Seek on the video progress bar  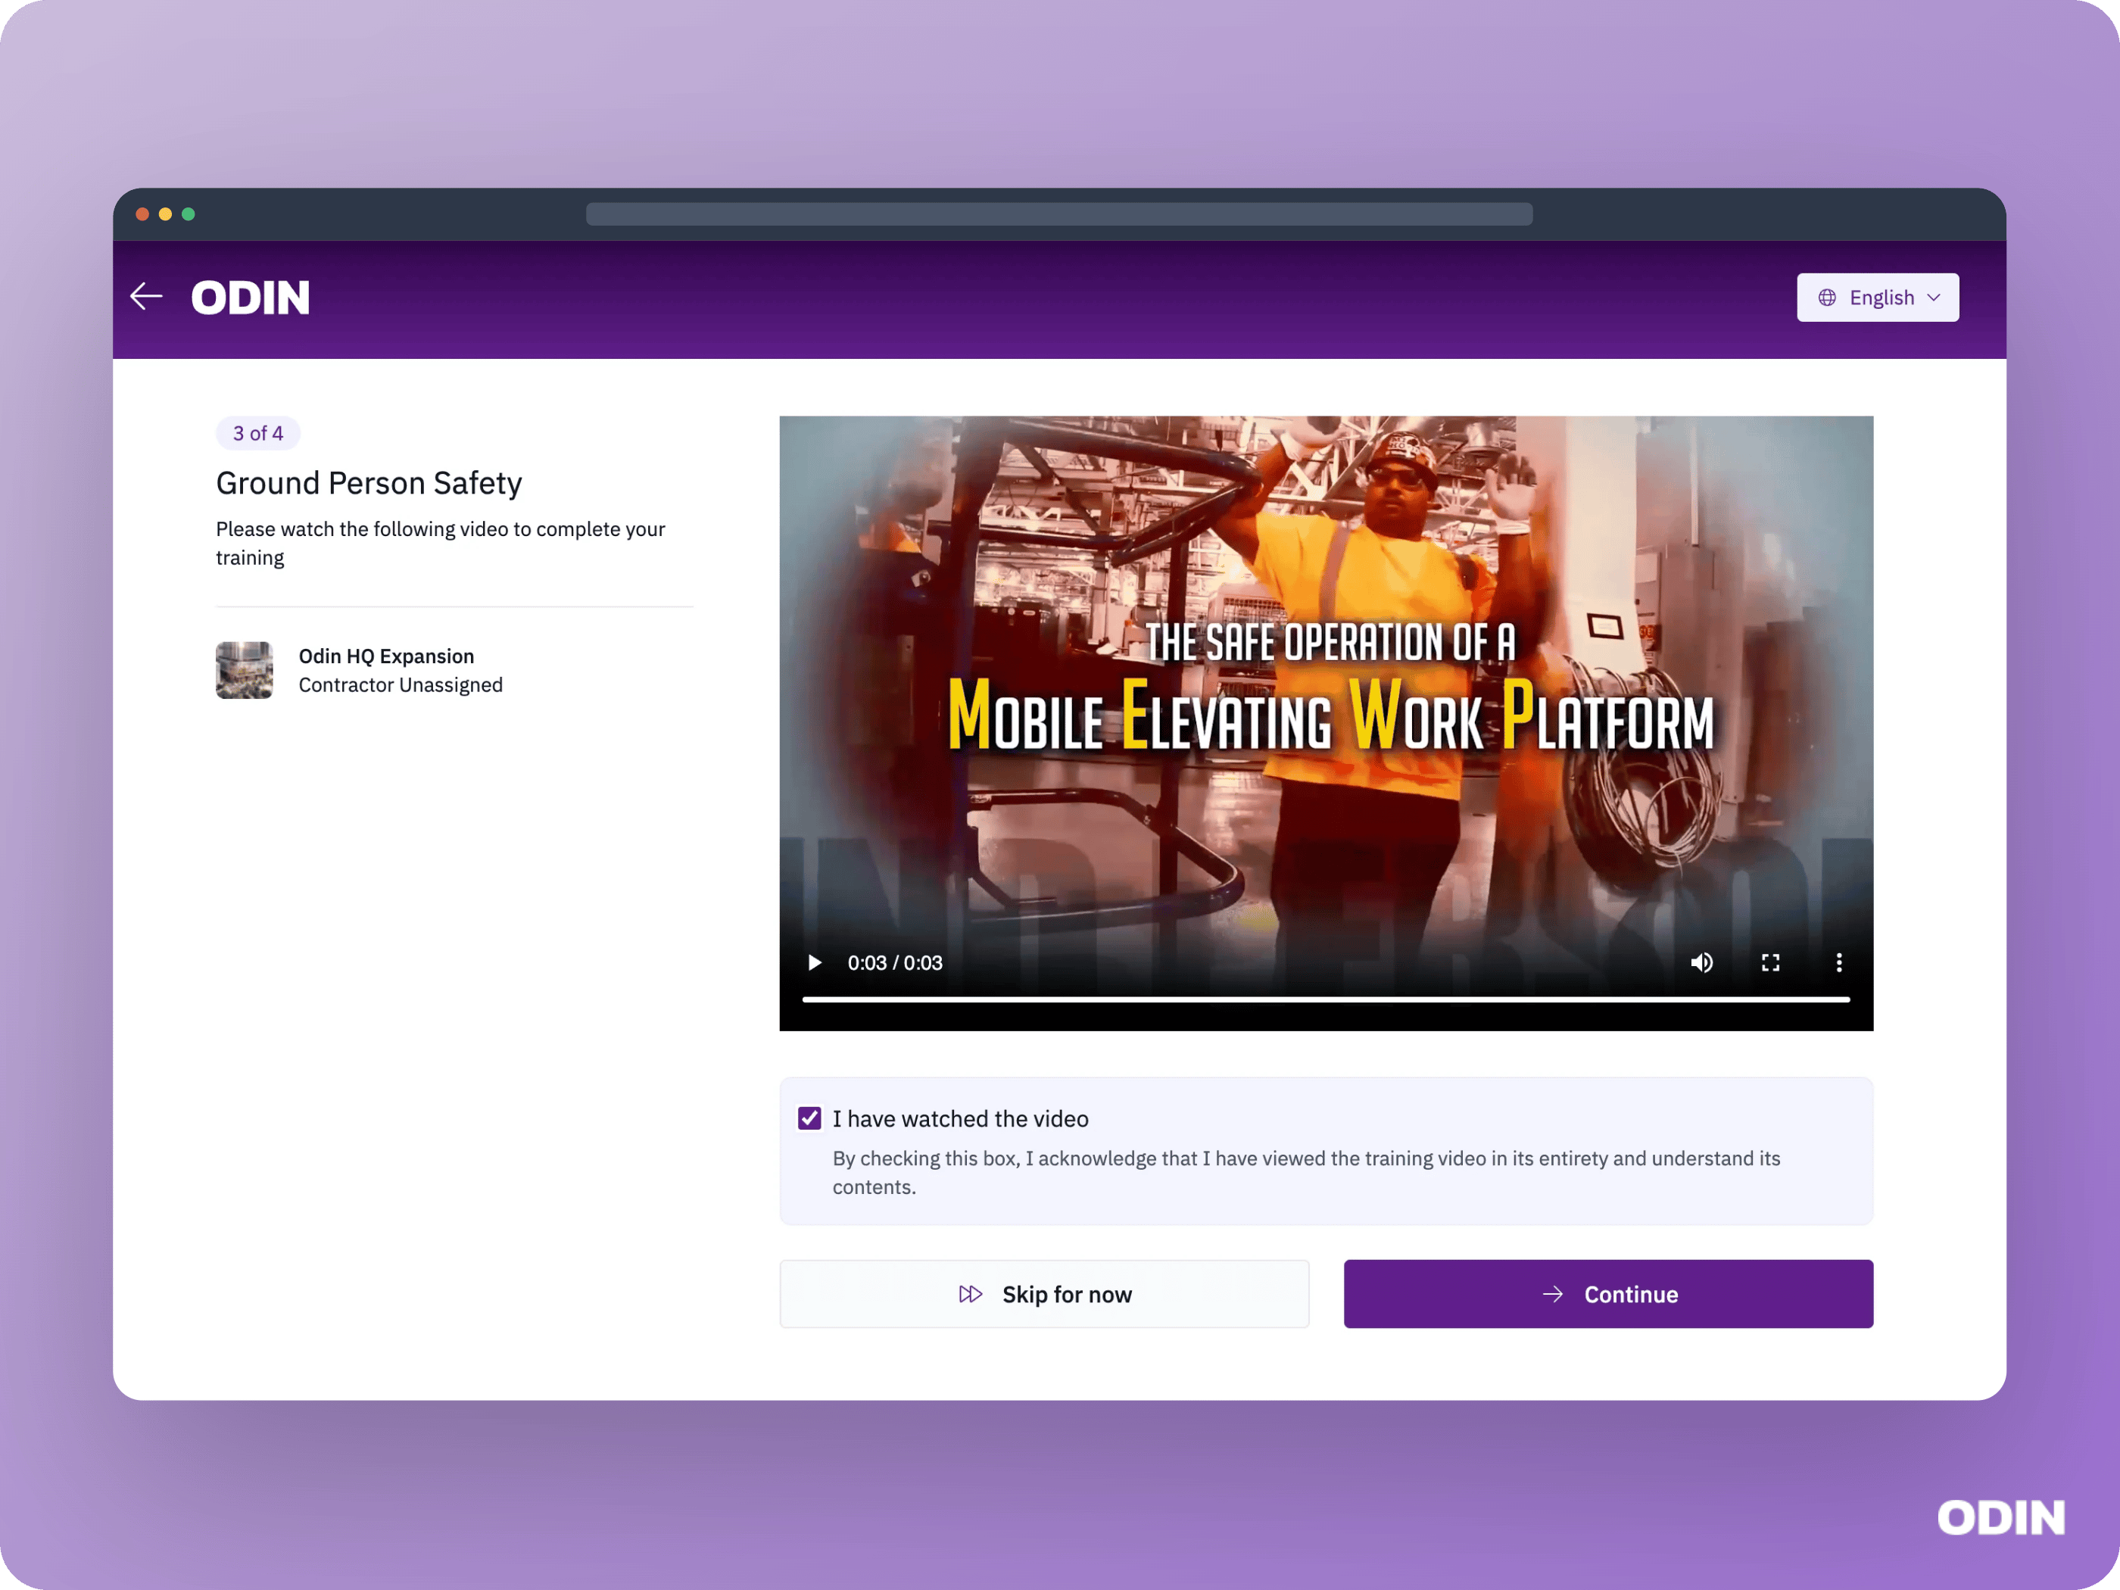tap(1326, 999)
